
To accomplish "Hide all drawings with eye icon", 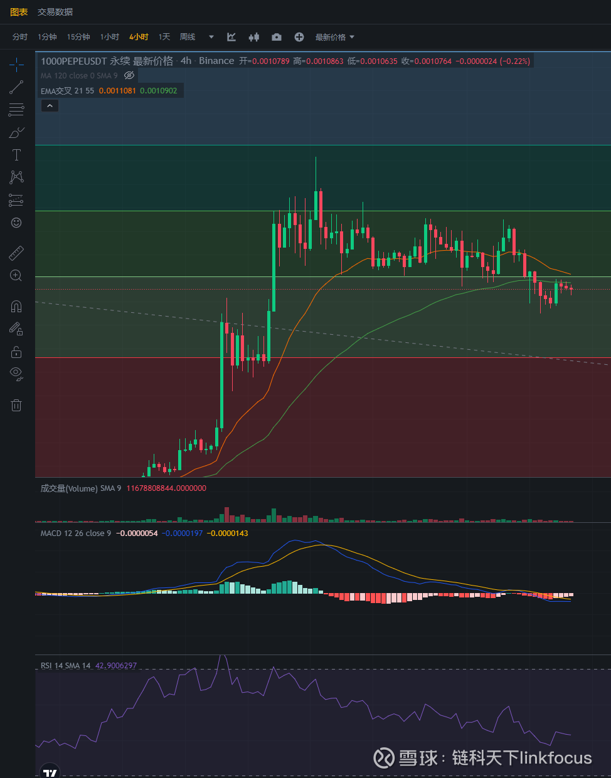I will point(16,374).
